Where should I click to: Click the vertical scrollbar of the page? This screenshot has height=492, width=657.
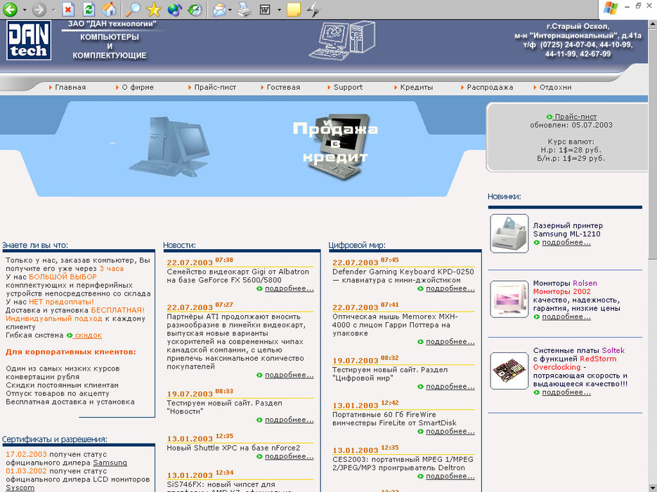652,256
